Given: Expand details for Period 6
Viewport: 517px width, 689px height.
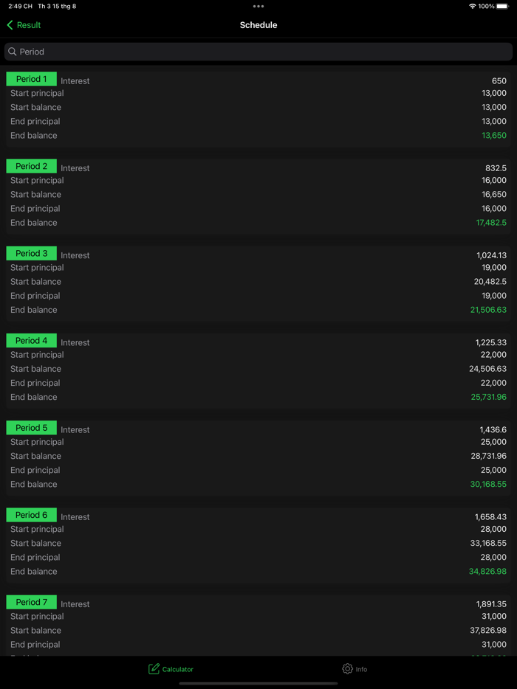Looking at the screenshot, I should (x=31, y=514).
